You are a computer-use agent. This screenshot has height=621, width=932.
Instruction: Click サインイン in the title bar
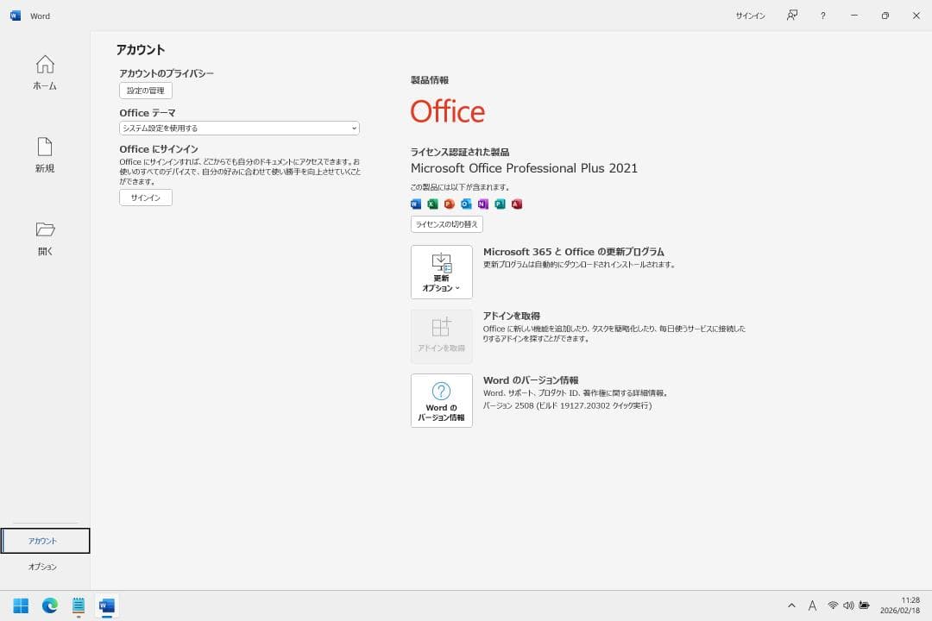pyautogui.click(x=750, y=16)
